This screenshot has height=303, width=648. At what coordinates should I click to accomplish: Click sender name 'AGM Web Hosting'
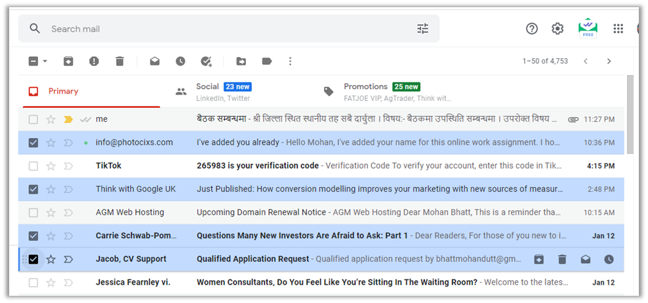[130, 213]
